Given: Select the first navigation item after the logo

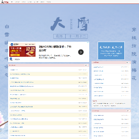Looking at the screenshot, I should click(12, 2).
